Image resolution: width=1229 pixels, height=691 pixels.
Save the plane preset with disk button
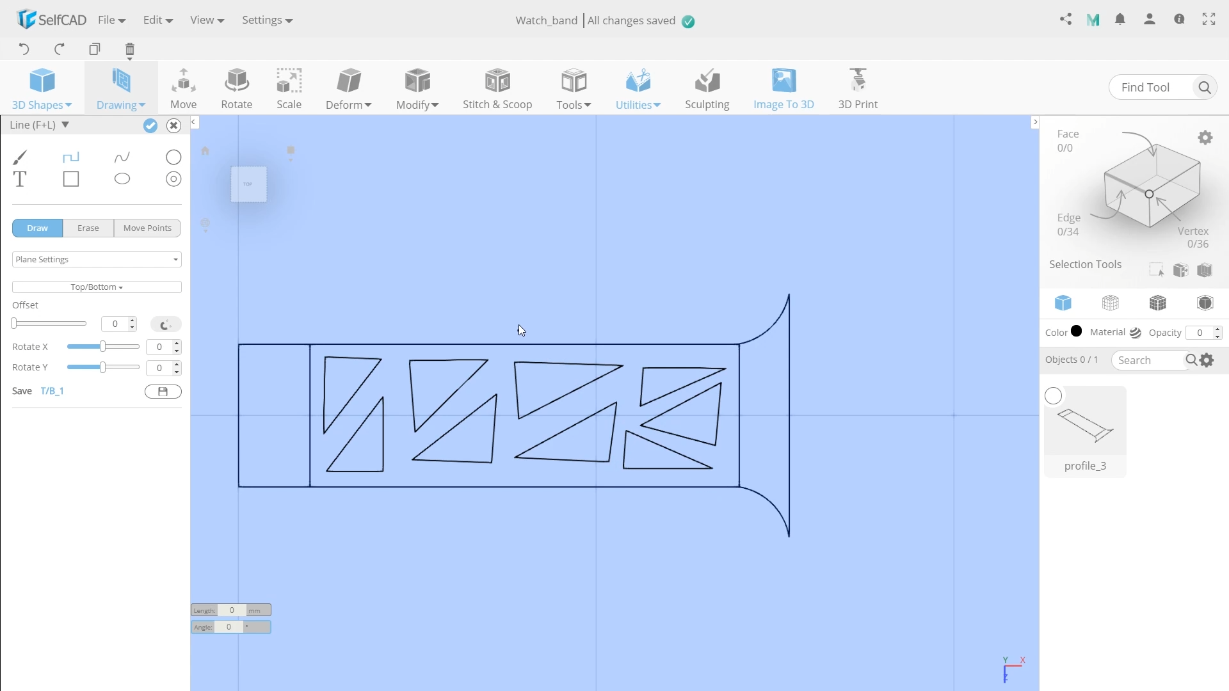click(163, 392)
